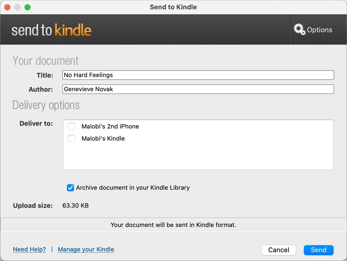Select Malobi's Kindle in the device list
The image size is (347, 261).
[103, 138]
